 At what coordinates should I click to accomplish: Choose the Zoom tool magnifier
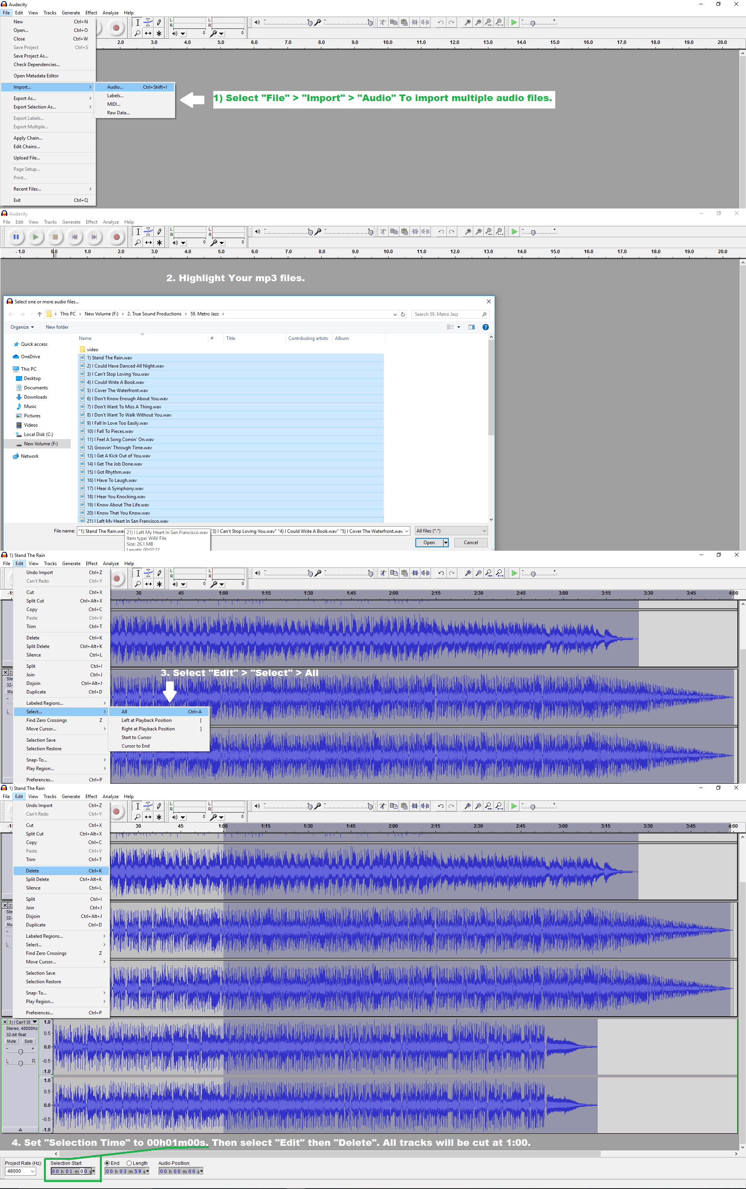tap(138, 242)
